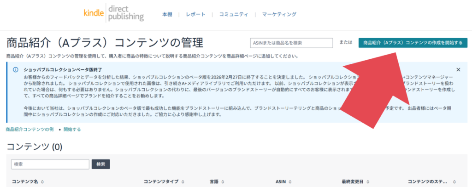Dismiss the Shoppable Collection notice banner
The width and height of the screenshot is (472, 187).
click(x=458, y=69)
